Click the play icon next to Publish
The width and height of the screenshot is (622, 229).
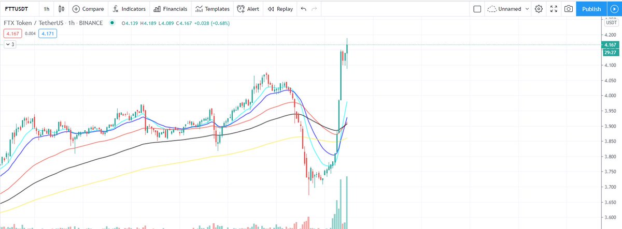pyautogui.click(x=613, y=9)
